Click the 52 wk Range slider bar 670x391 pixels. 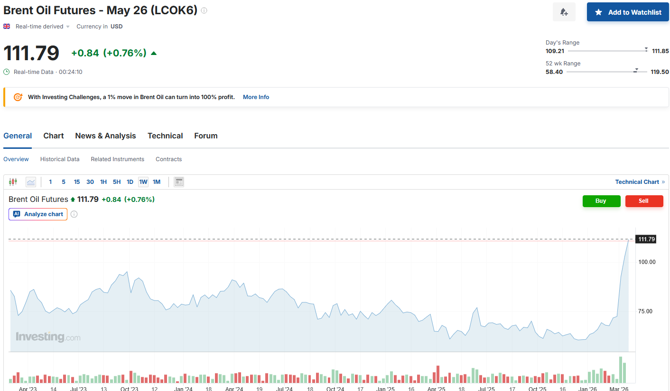click(x=607, y=72)
